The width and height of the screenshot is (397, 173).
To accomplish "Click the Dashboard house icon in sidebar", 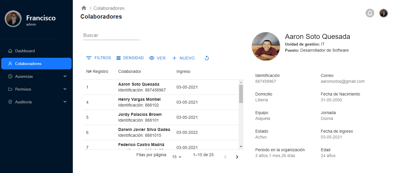I will [x=10, y=51].
